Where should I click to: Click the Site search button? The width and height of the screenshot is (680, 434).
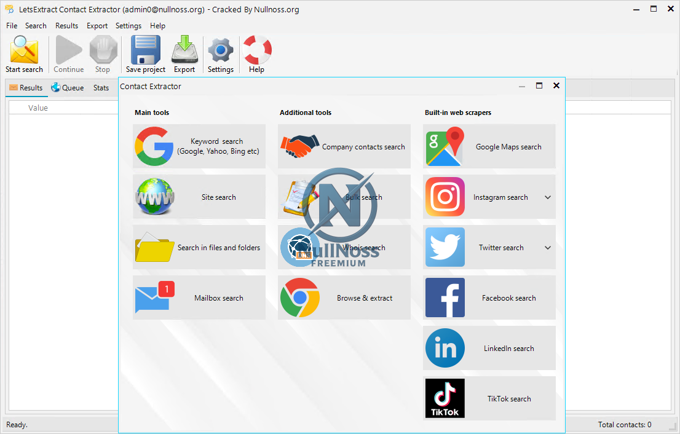[199, 197]
